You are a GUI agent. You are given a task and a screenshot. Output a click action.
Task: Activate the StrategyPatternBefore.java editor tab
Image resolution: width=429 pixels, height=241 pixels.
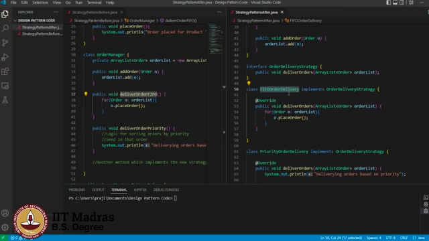[x=95, y=12]
